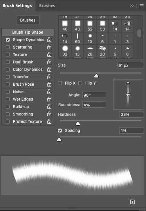Click the brush preset list scrollbar

tap(139, 33)
